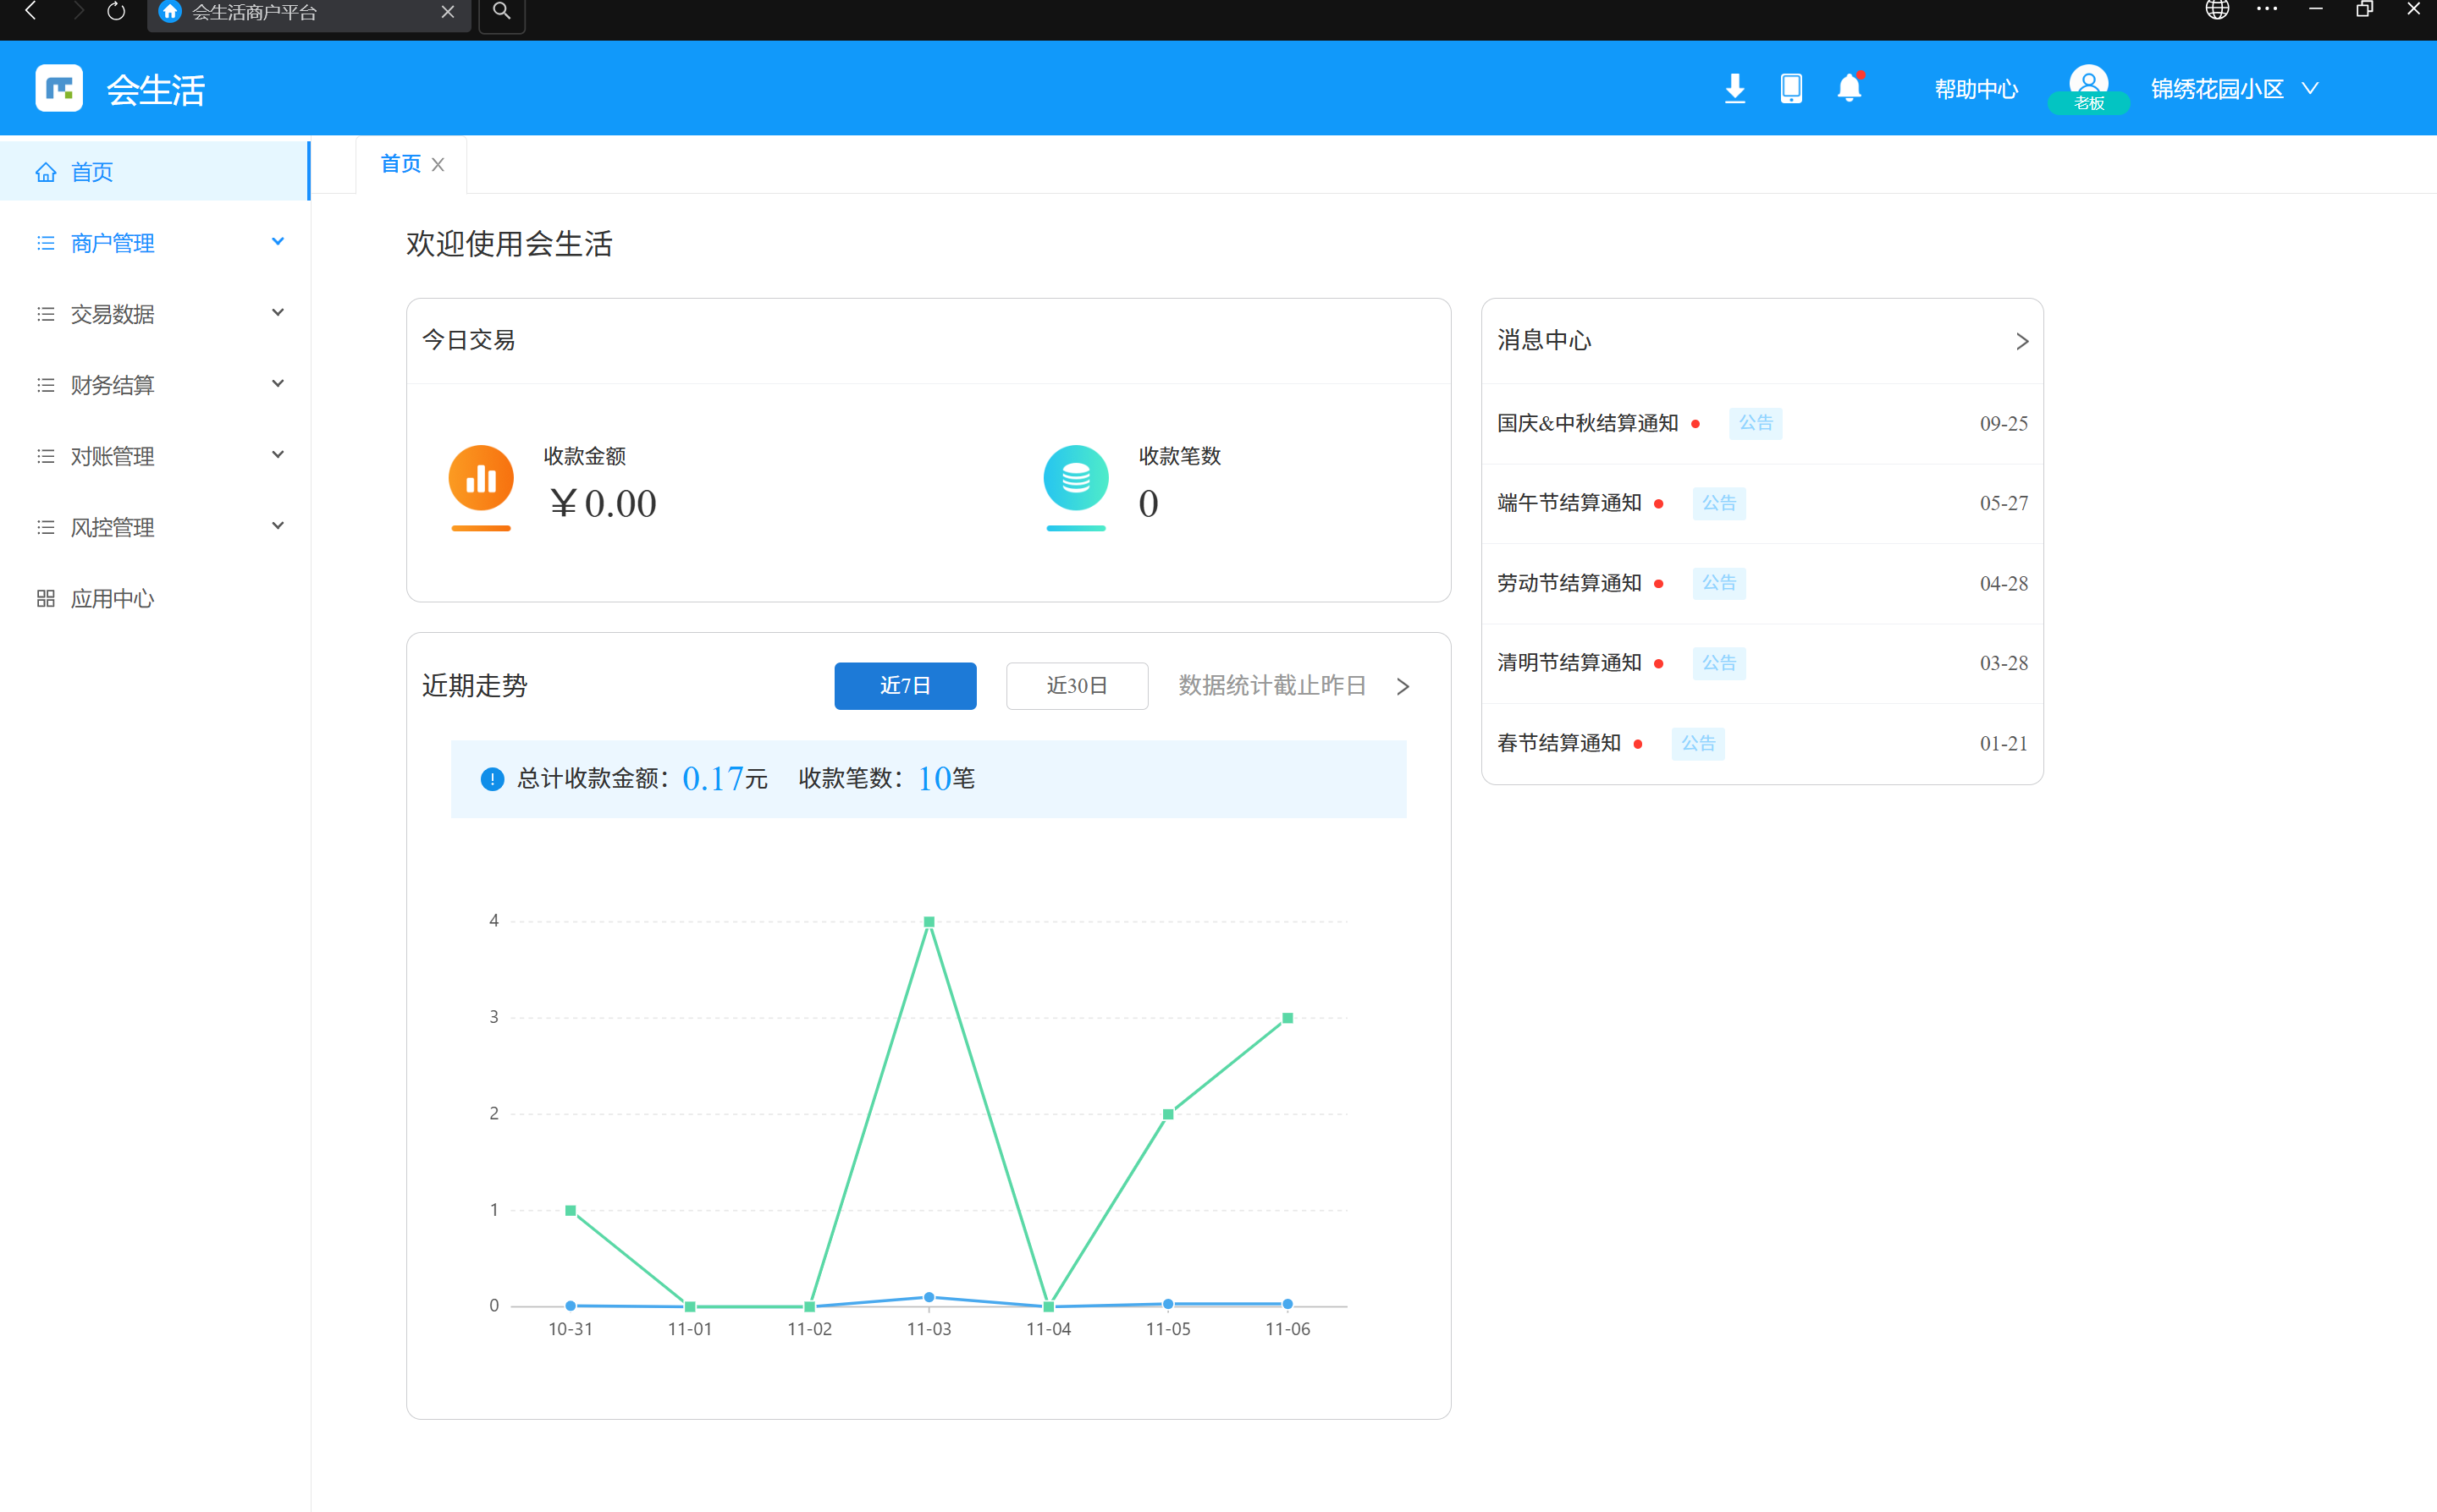
Task: Expand the 风控管理 sidebar menu
Action: (x=156, y=527)
